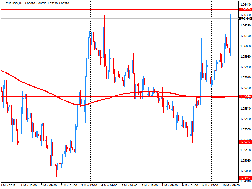Click the 1.05540 price axis value
The image size is (252, 189).
pyautogui.click(x=246, y=108)
